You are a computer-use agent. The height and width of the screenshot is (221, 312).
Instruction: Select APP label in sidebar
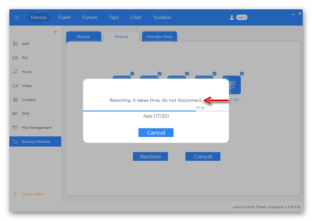pyautogui.click(x=25, y=44)
